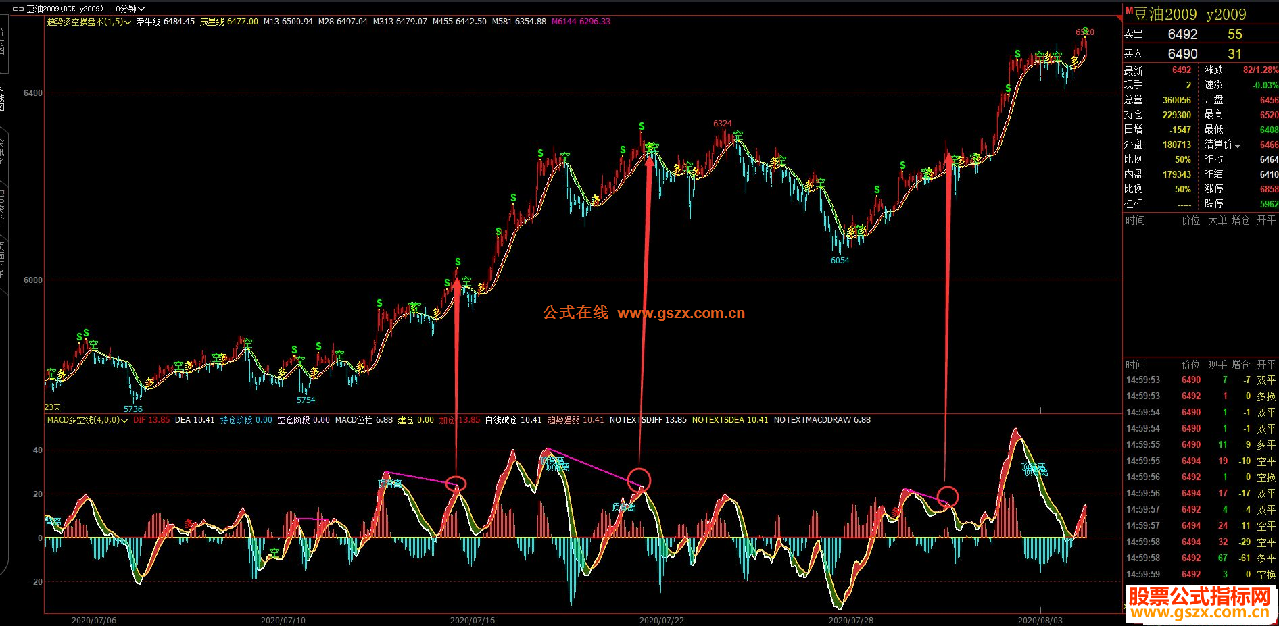Click the NOTEXTSDEA 10.41 legend value
This screenshot has height=626, width=1279.
730,420
